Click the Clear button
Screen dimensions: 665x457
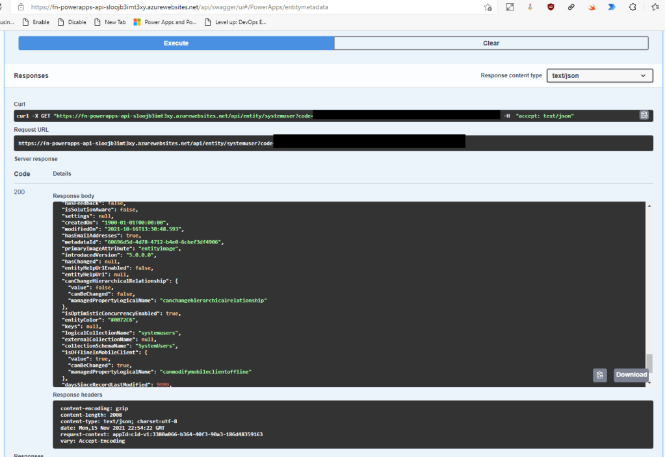491,43
